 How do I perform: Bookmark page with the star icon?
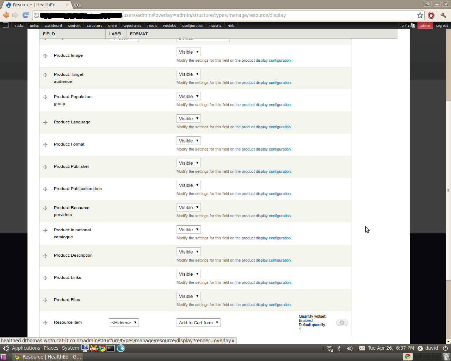coord(420,15)
